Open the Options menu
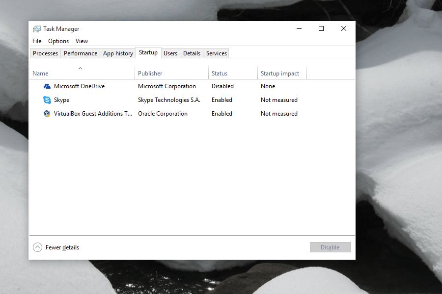The width and height of the screenshot is (442, 294). 58,41
